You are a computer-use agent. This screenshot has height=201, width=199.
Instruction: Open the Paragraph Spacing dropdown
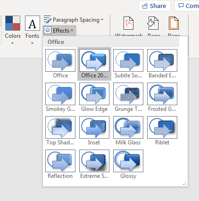(x=74, y=20)
